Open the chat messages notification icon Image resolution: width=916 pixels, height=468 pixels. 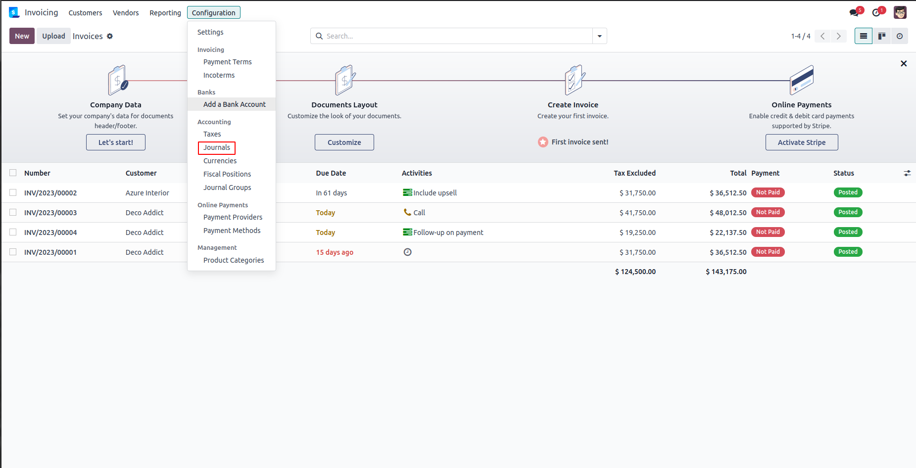[855, 12]
